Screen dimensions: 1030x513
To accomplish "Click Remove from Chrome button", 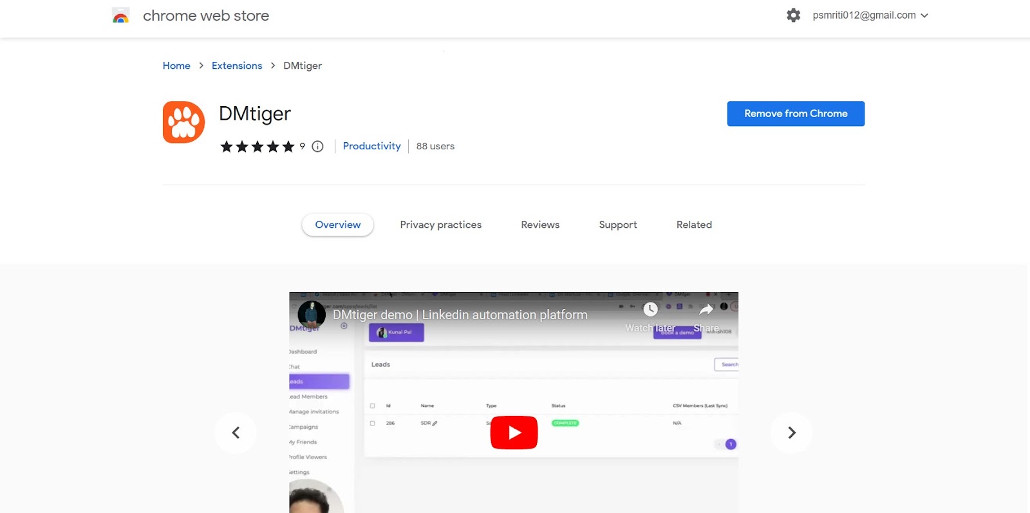I will click(x=796, y=113).
